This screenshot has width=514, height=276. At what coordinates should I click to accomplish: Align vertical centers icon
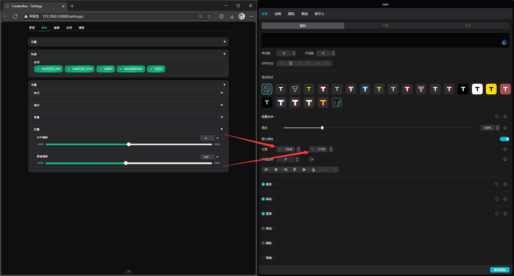(x=304, y=170)
